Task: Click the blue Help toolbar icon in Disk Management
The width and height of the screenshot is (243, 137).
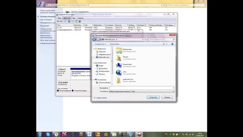Action: pyautogui.click(x=69, y=21)
